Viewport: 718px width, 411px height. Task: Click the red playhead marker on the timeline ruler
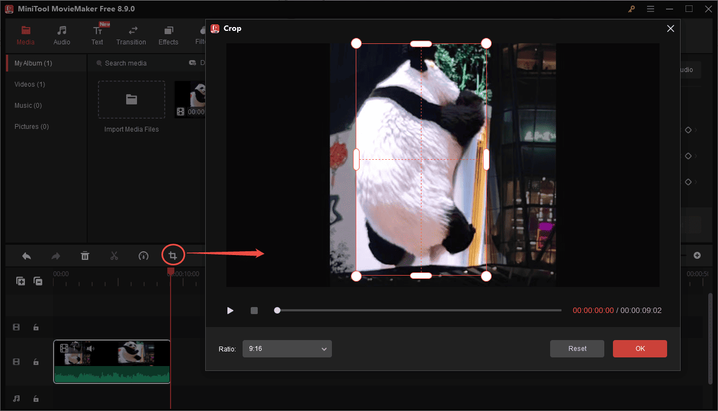171,271
